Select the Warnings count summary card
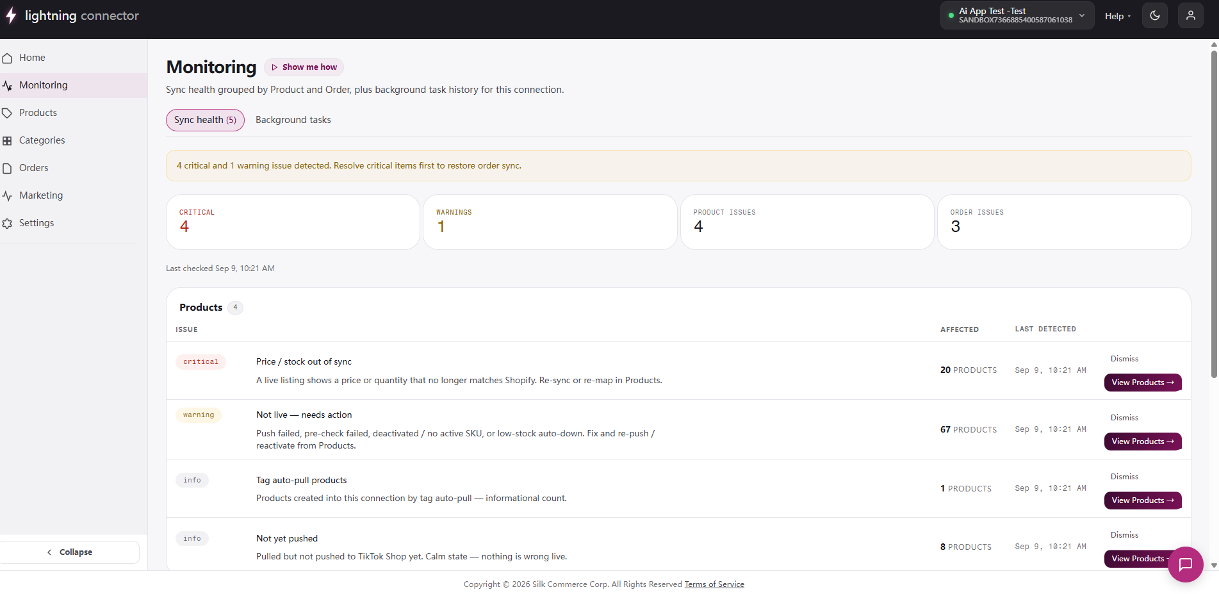 coord(550,222)
